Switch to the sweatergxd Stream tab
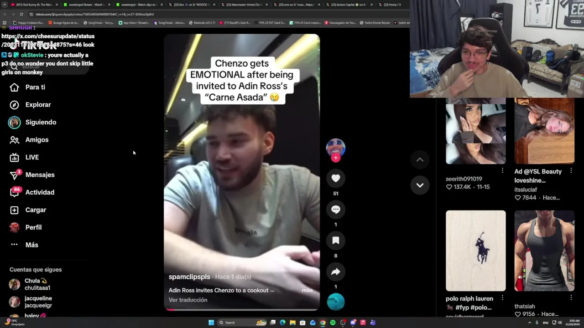Screen dimensions: 584x328 click(87, 5)
